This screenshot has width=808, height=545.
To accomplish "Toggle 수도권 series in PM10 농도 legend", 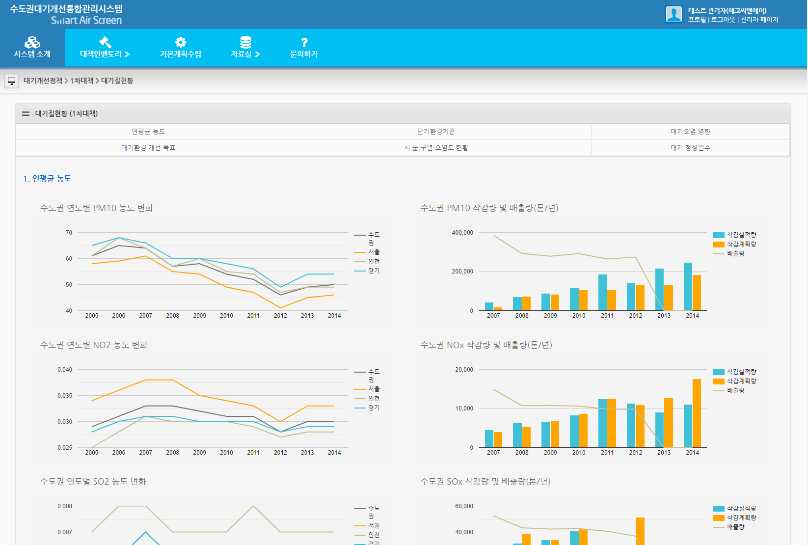I will 367,239.
